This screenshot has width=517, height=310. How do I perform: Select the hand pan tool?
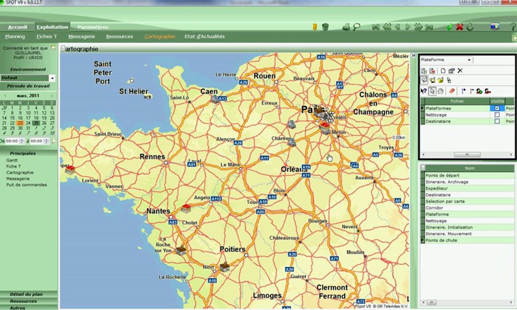[x=440, y=91]
